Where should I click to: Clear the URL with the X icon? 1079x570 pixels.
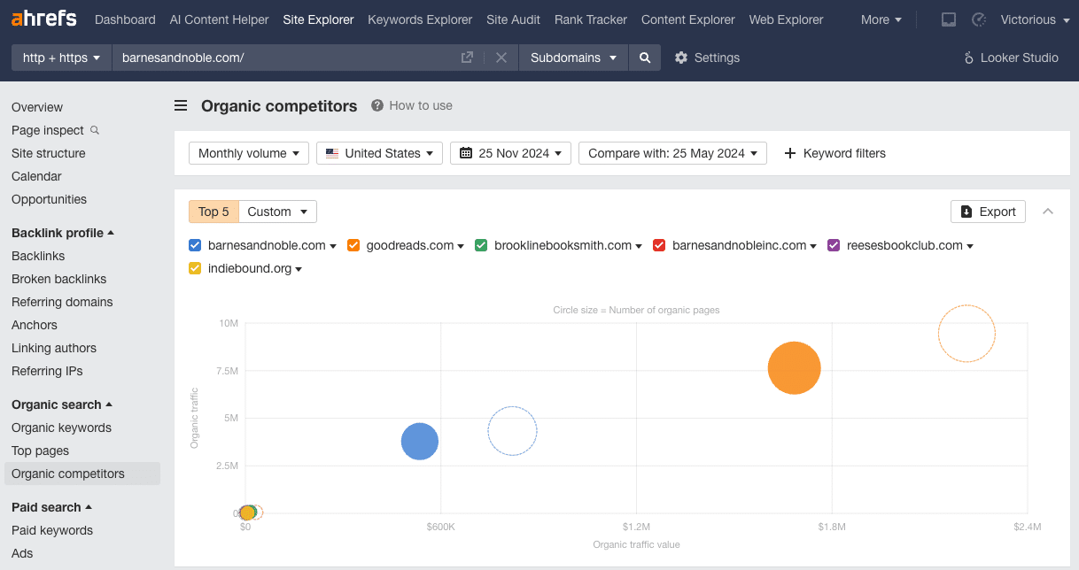[501, 58]
